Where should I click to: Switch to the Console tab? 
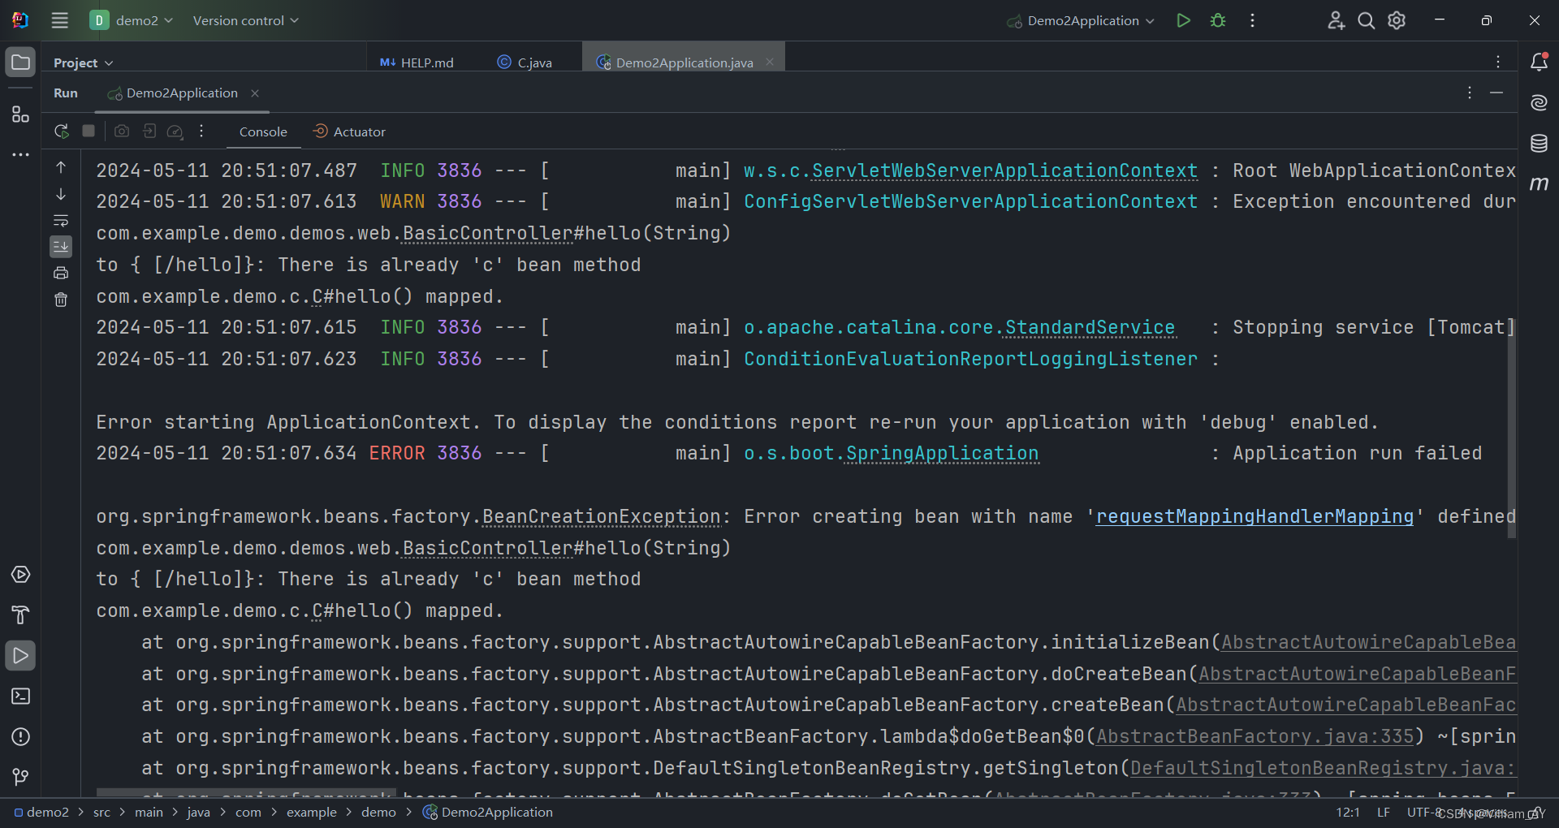tap(263, 132)
